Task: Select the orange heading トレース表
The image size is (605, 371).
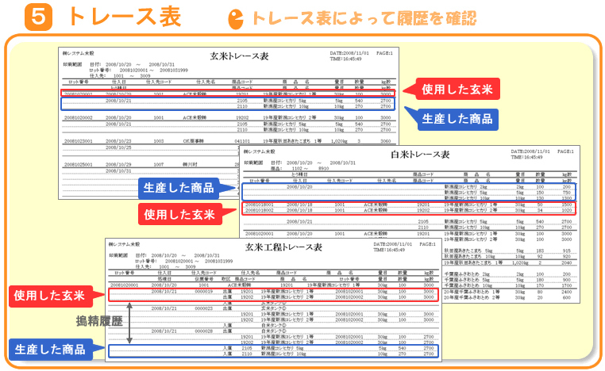Action: click(x=125, y=17)
